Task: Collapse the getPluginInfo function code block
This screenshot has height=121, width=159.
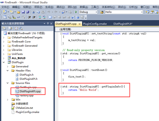Action: (61, 87)
